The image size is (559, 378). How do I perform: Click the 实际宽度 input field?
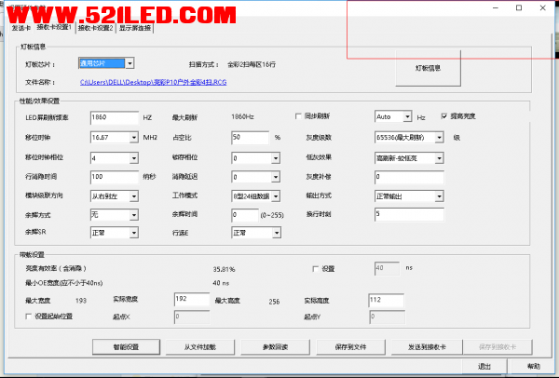pyautogui.click(x=190, y=299)
